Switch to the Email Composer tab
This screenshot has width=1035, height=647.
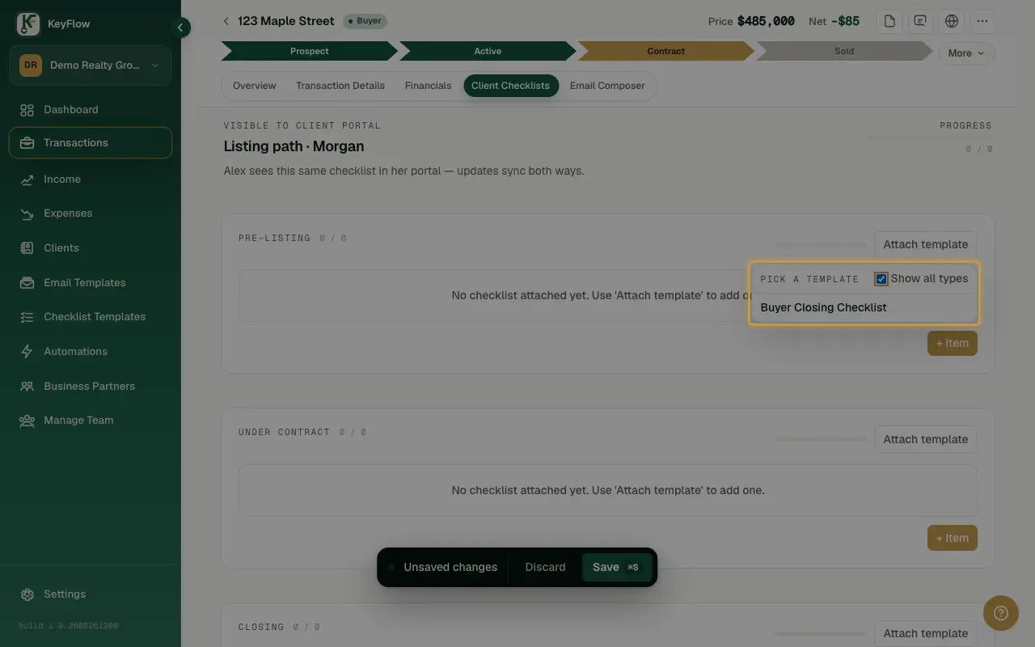607,86
